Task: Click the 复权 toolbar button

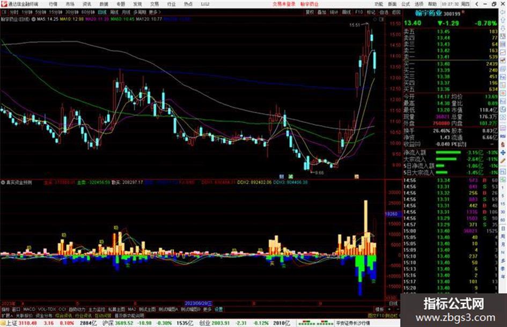Action: pos(310,12)
